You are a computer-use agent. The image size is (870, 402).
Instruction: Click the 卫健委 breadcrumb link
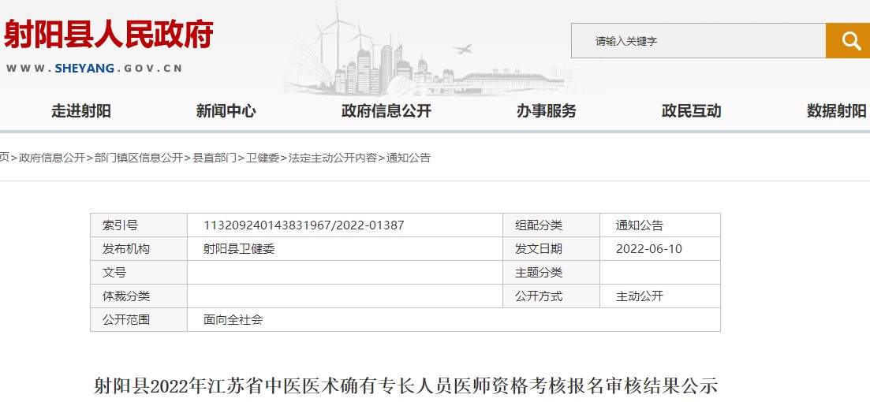pos(263,158)
